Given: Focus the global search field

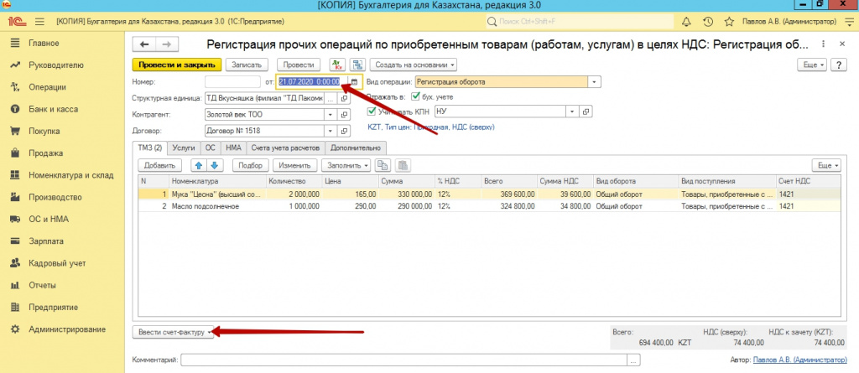Looking at the screenshot, I should tap(579, 22).
